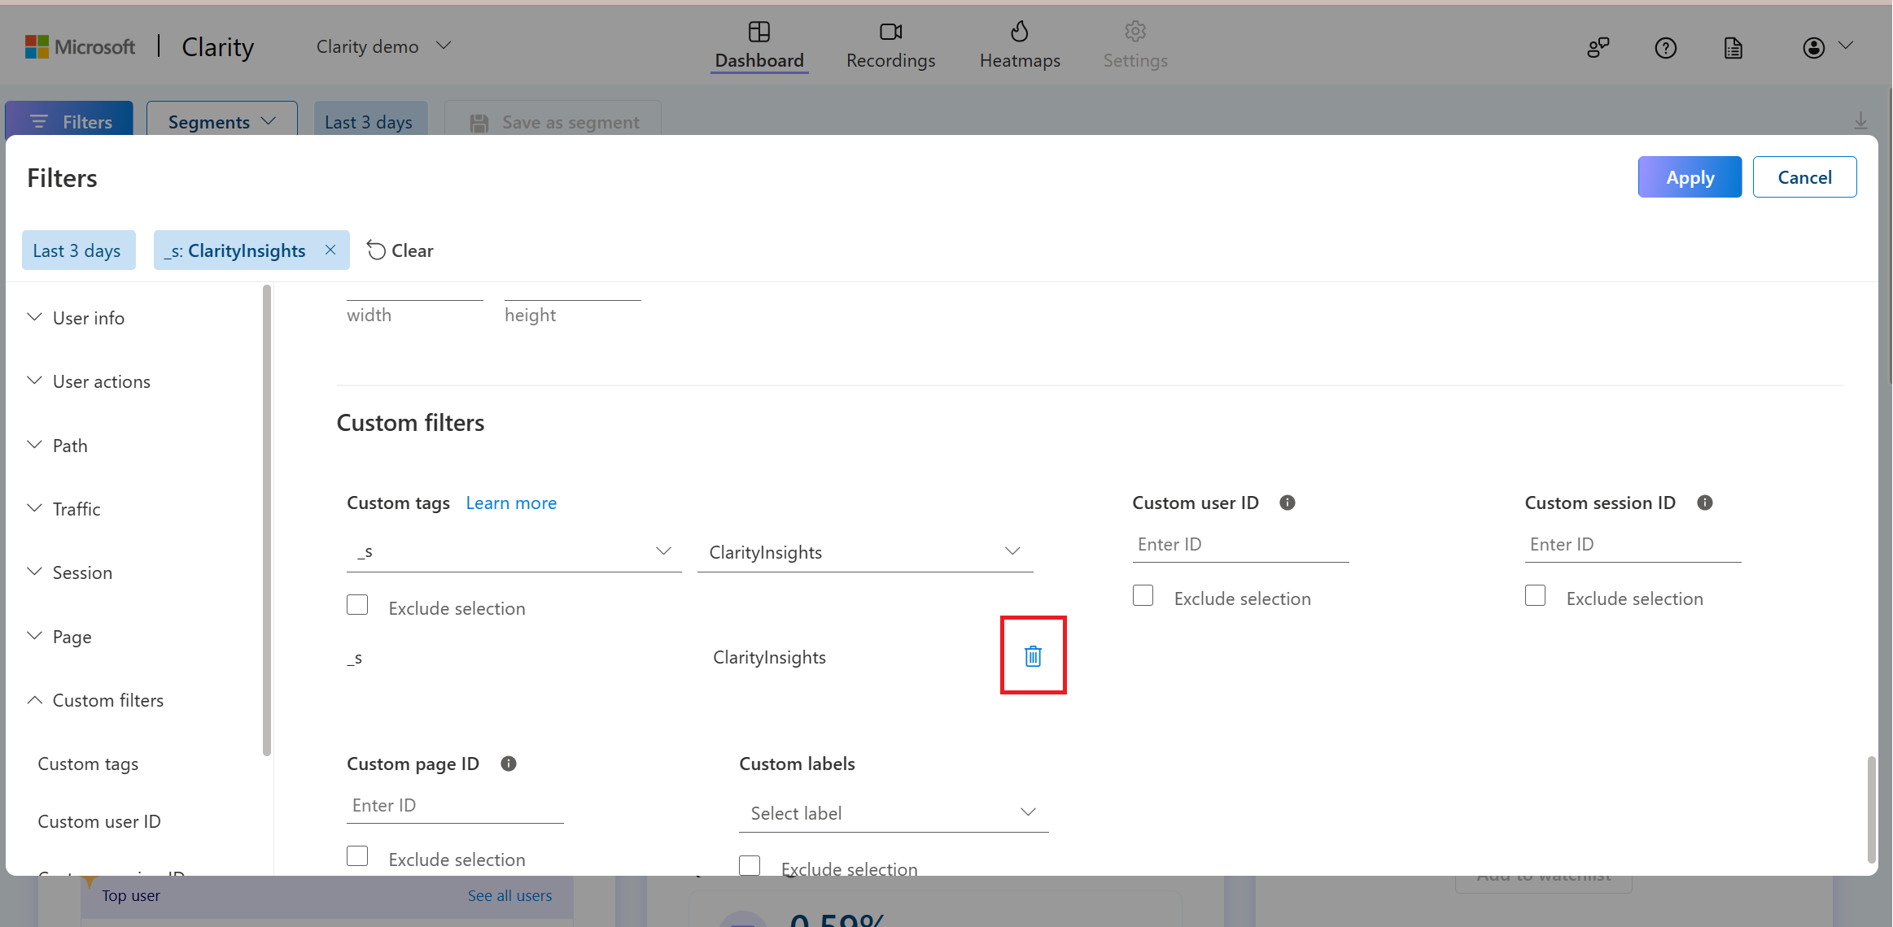1893x927 pixels.
Task: Open the ClarityInsights value dropdown
Action: coord(863,551)
